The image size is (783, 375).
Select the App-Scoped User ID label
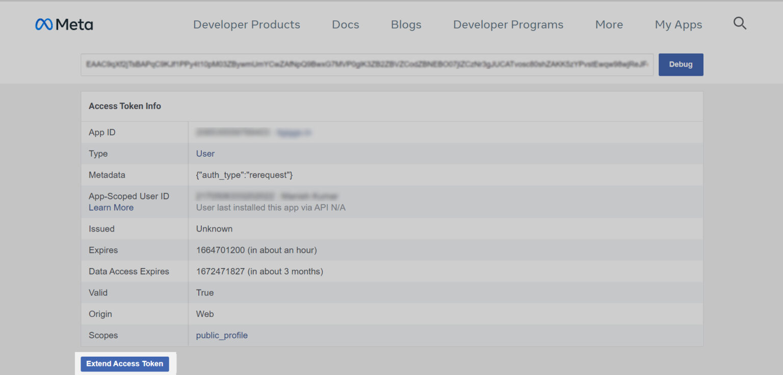[129, 196]
